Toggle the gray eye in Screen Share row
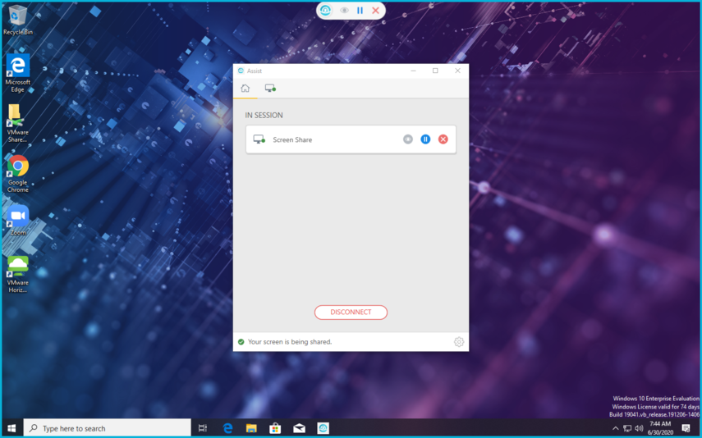The height and width of the screenshot is (438, 702). [x=408, y=139]
